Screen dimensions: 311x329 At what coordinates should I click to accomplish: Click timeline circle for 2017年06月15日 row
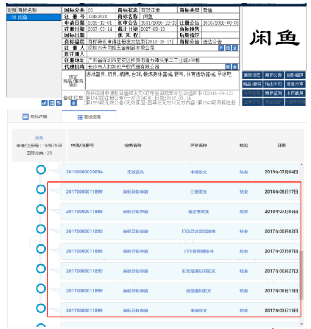tap(41, 289)
